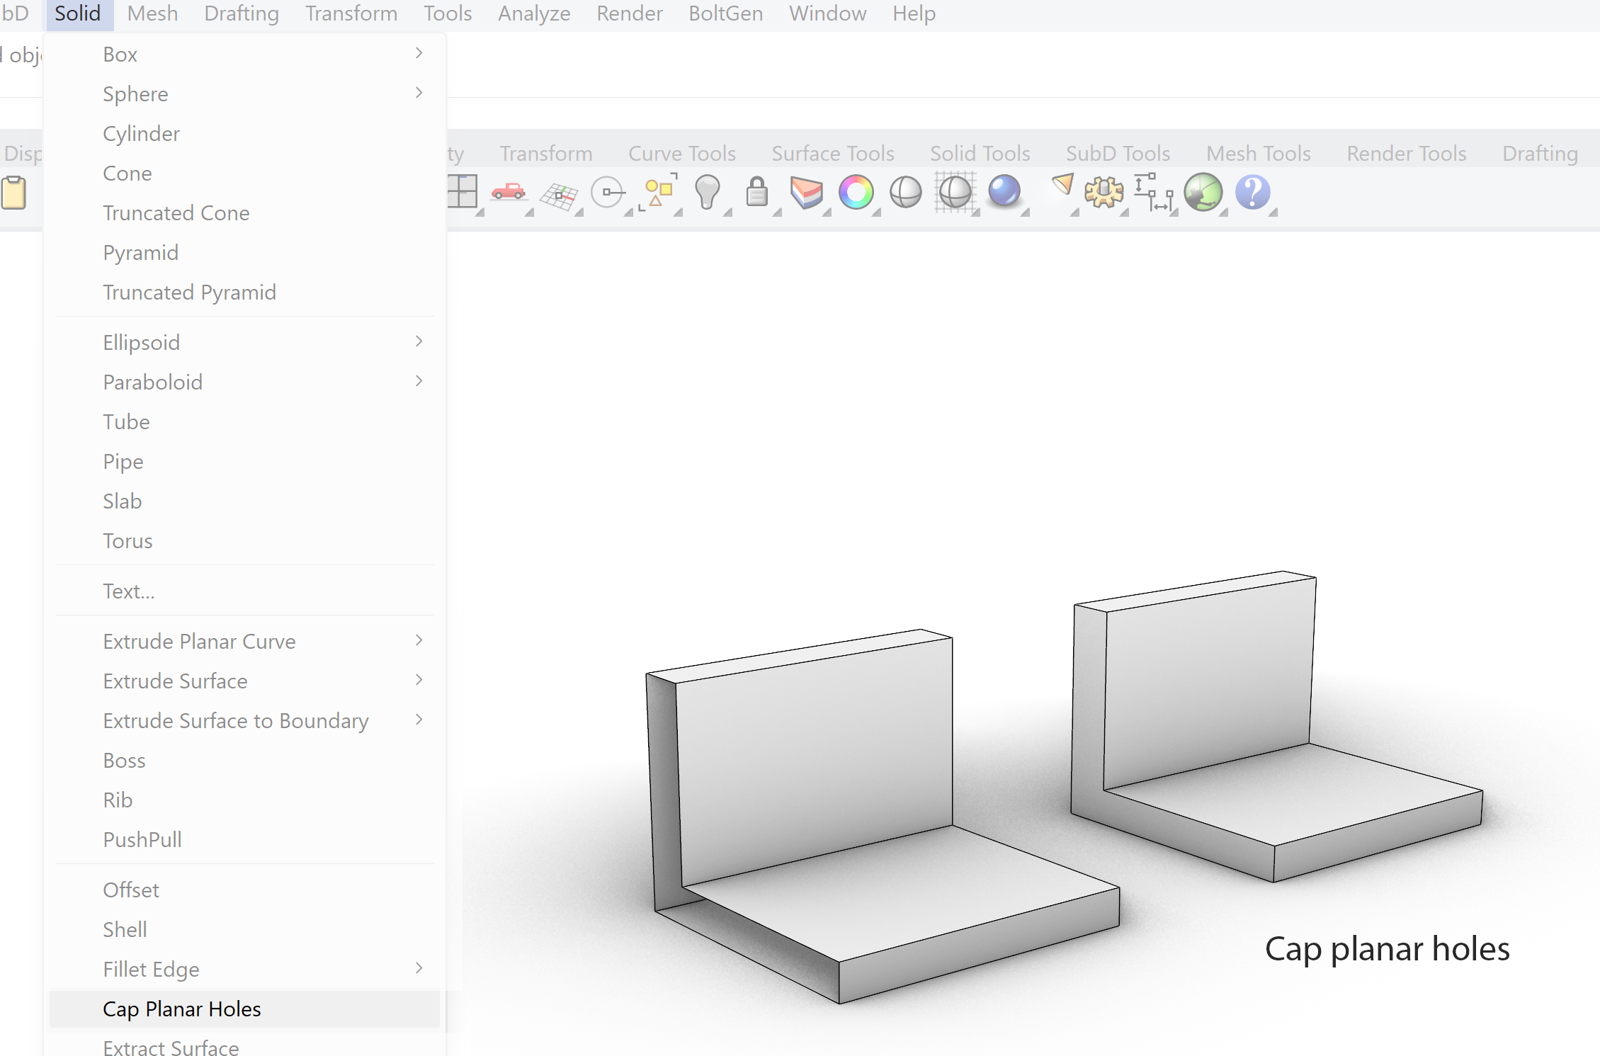Launch Grasshopper from the toolbar
The height and width of the screenshot is (1056, 1600).
click(1204, 192)
